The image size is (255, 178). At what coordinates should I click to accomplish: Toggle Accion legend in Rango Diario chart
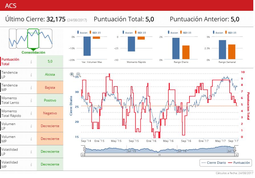(173, 32)
